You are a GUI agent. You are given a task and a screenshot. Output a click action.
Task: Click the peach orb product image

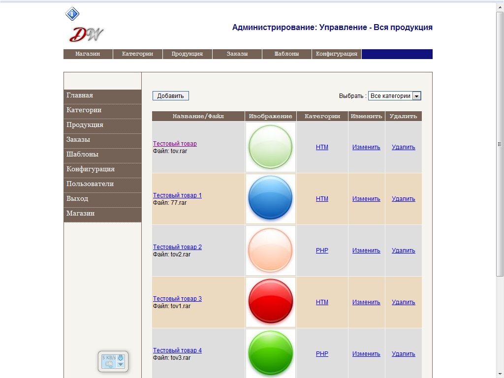coord(271,250)
